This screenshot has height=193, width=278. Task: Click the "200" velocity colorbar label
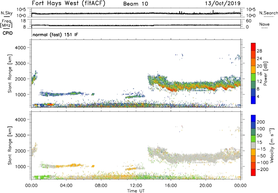261,122
